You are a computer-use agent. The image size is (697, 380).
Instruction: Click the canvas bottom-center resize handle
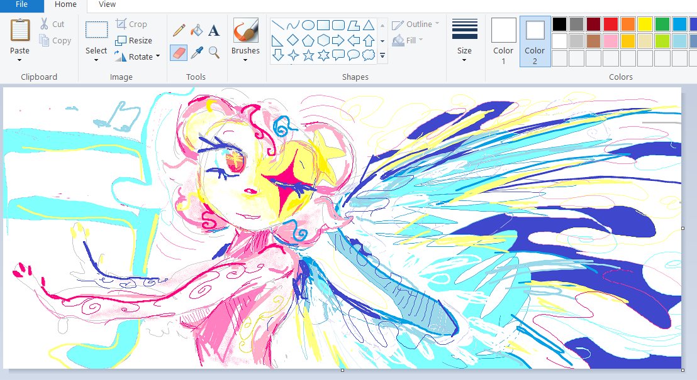coord(342,370)
